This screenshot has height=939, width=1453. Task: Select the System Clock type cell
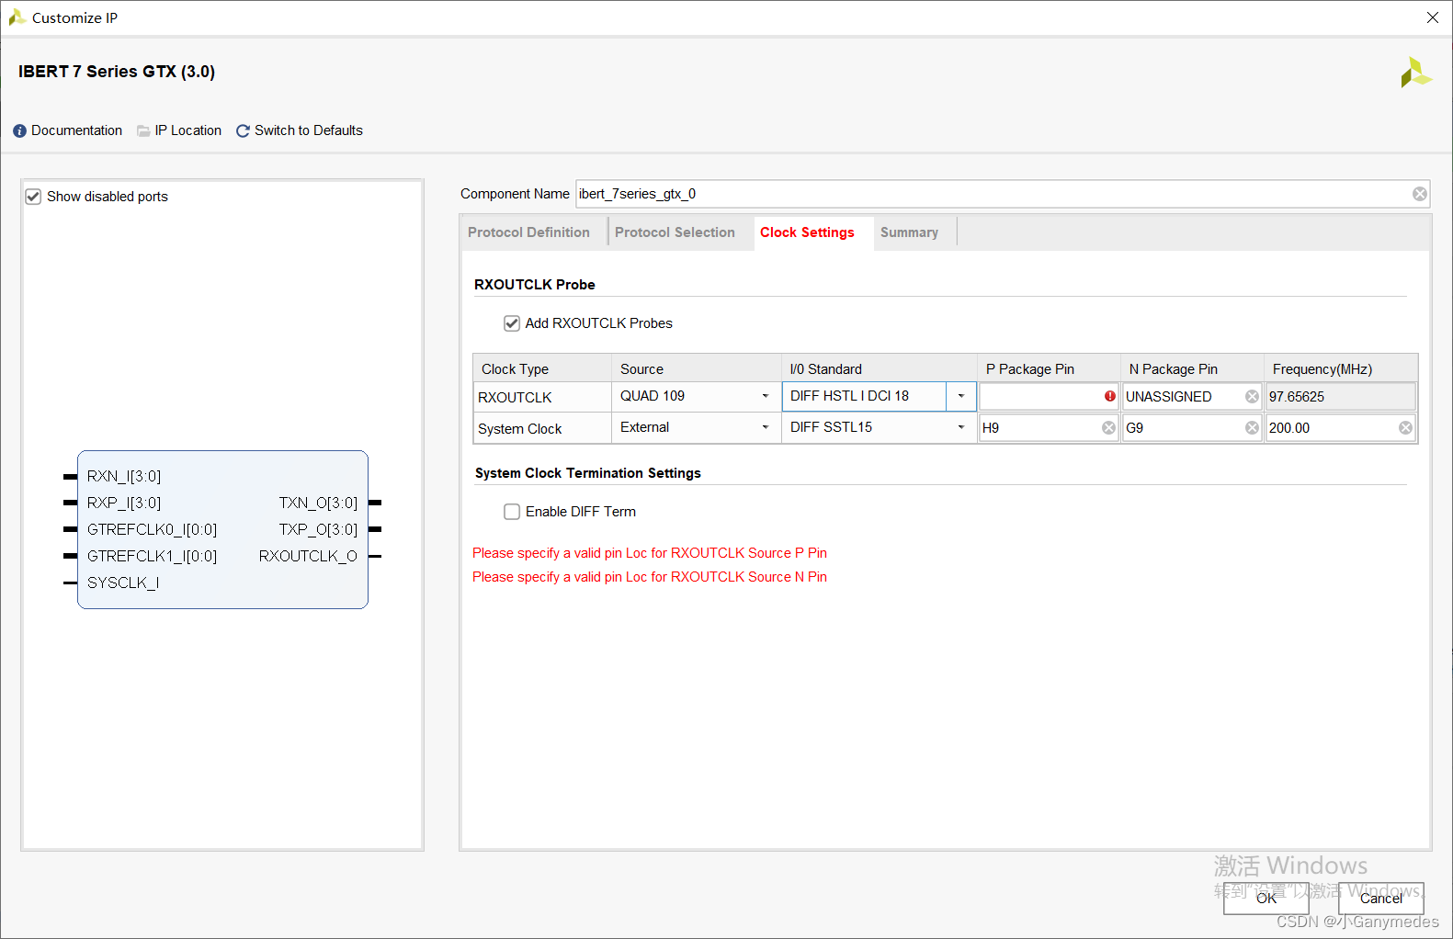(542, 428)
